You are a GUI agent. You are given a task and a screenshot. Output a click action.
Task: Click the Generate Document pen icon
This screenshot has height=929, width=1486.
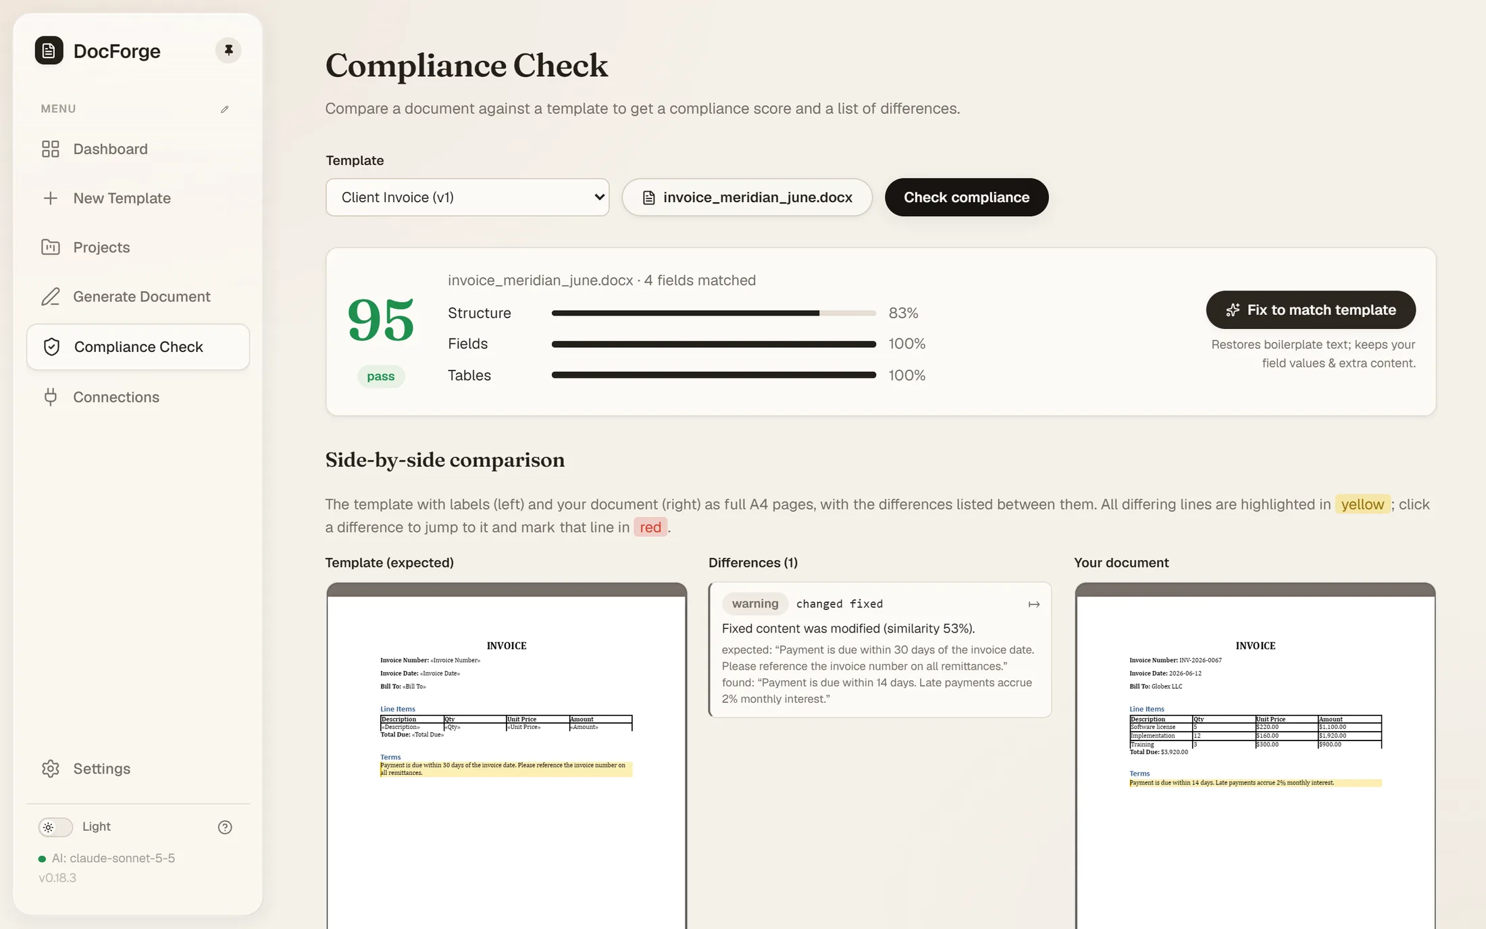(x=51, y=297)
